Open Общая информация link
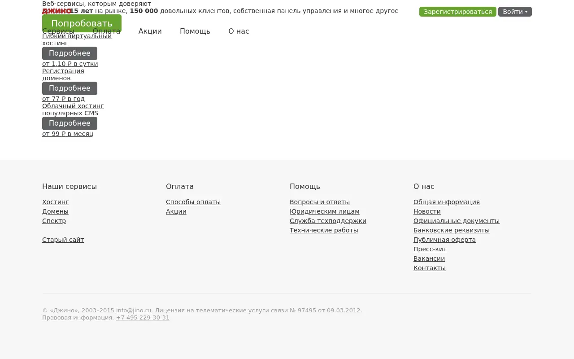The width and height of the screenshot is (574, 359). point(447,202)
